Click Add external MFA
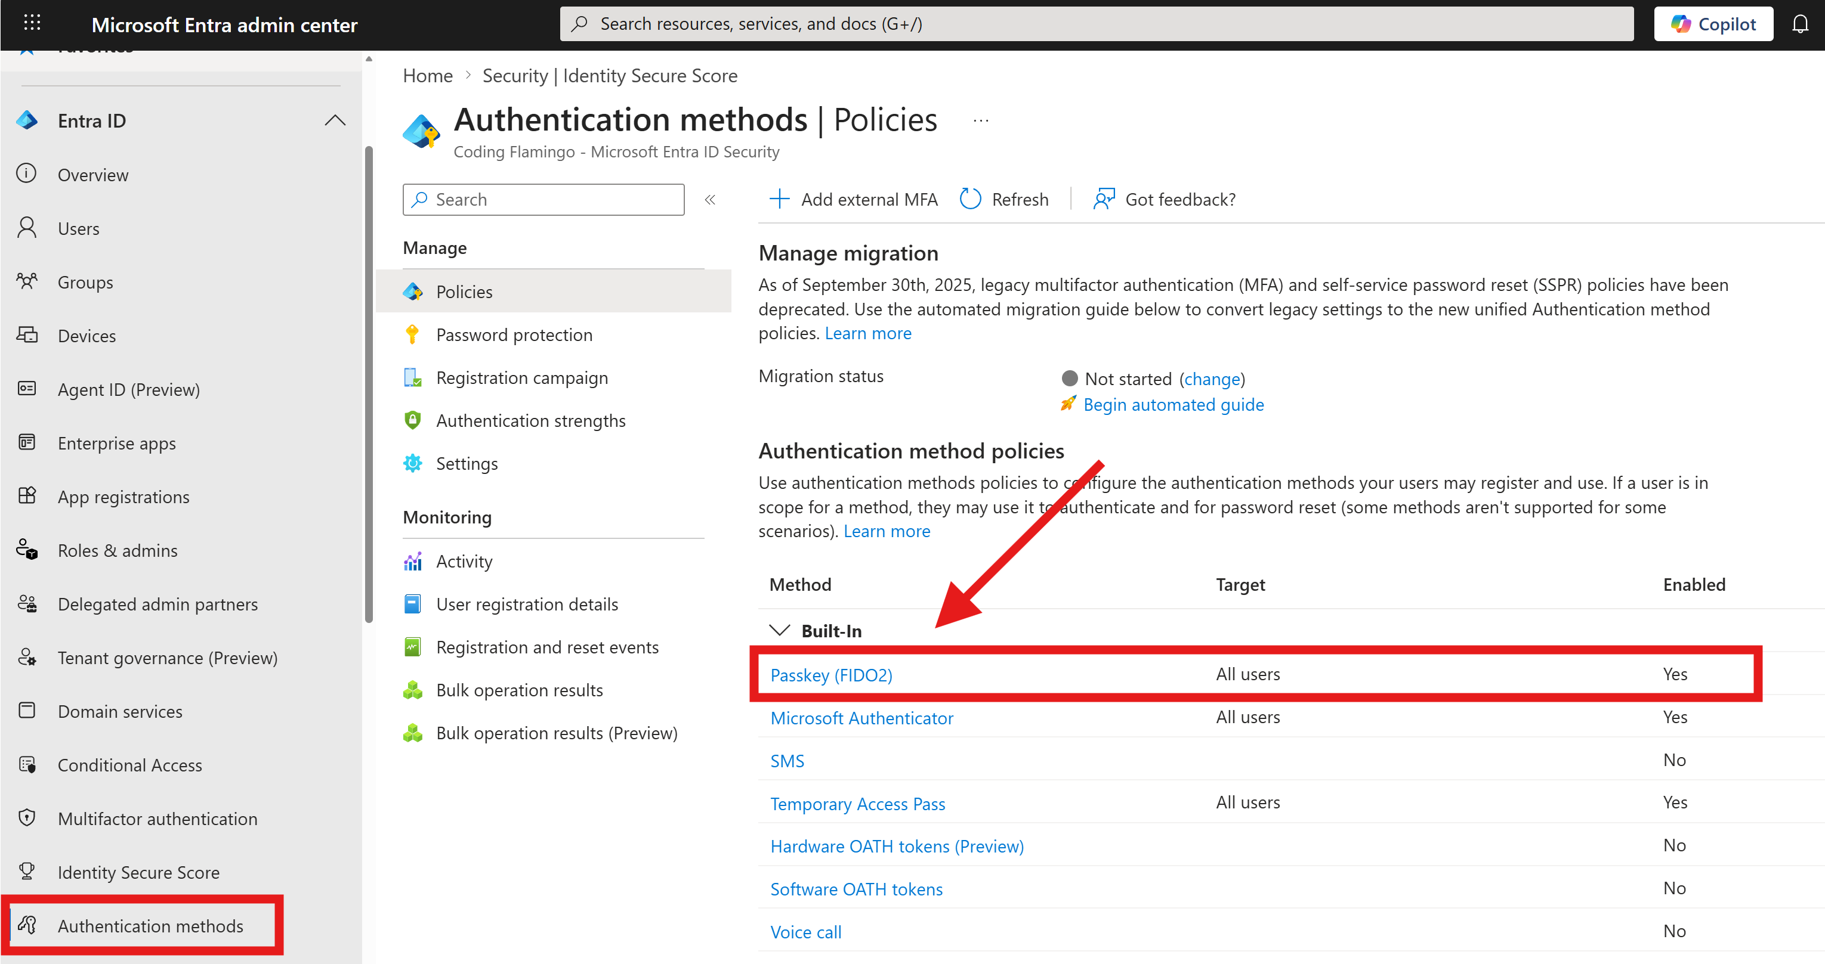 click(854, 199)
